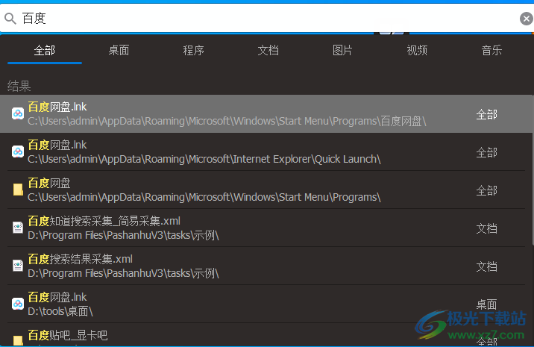Screen dimensions: 534x347
Task: Click the 全部 label on the Quick Launch result
Action: (487, 152)
